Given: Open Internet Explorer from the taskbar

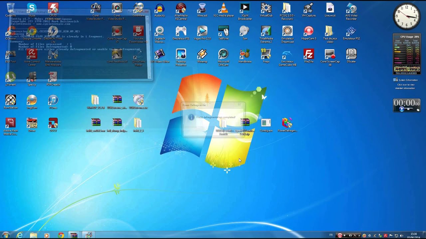Looking at the screenshot, I should [x=20, y=235].
